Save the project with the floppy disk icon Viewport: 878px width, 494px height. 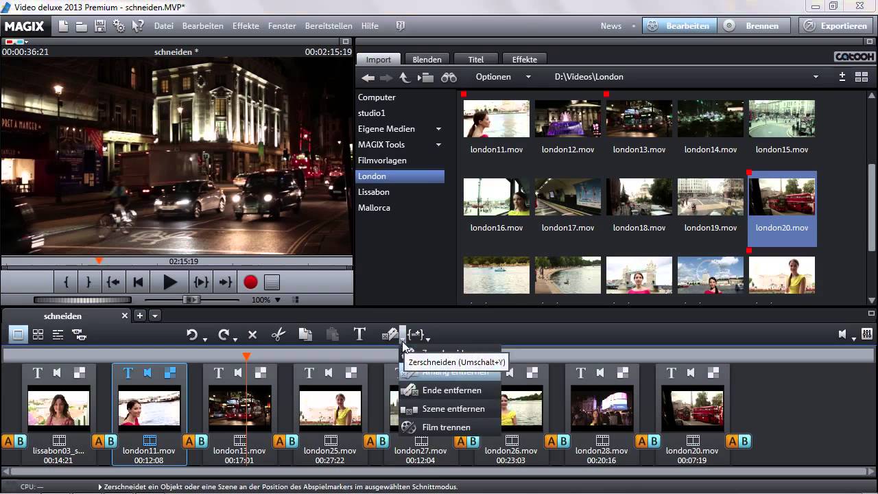[x=100, y=26]
